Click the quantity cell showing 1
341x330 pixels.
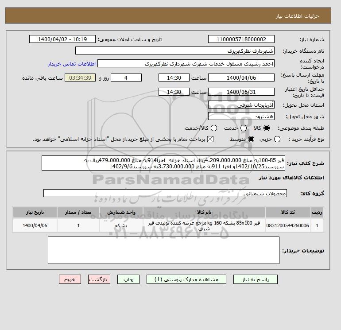click(78, 225)
